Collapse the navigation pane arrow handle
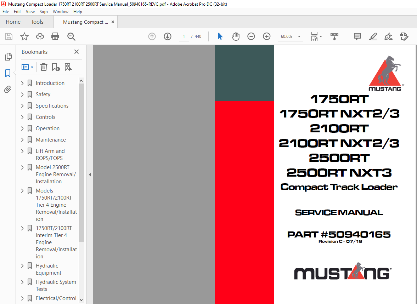Image resolution: width=417 pixels, height=304 pixels. (x=90, y=174)
